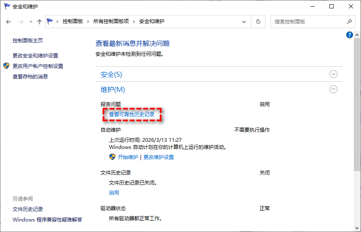The height and width of the screenshot is (232, 361).
Task: Click the search magnifier icon
Action: (349, 21)
